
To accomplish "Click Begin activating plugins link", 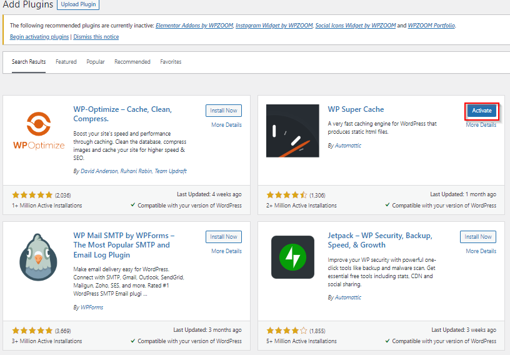I will [39, 37].
